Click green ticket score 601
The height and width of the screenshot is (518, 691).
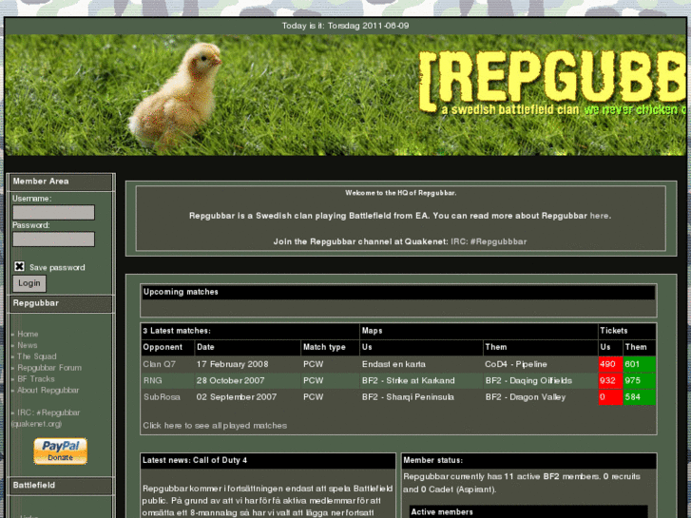click(x=640, y=364)
